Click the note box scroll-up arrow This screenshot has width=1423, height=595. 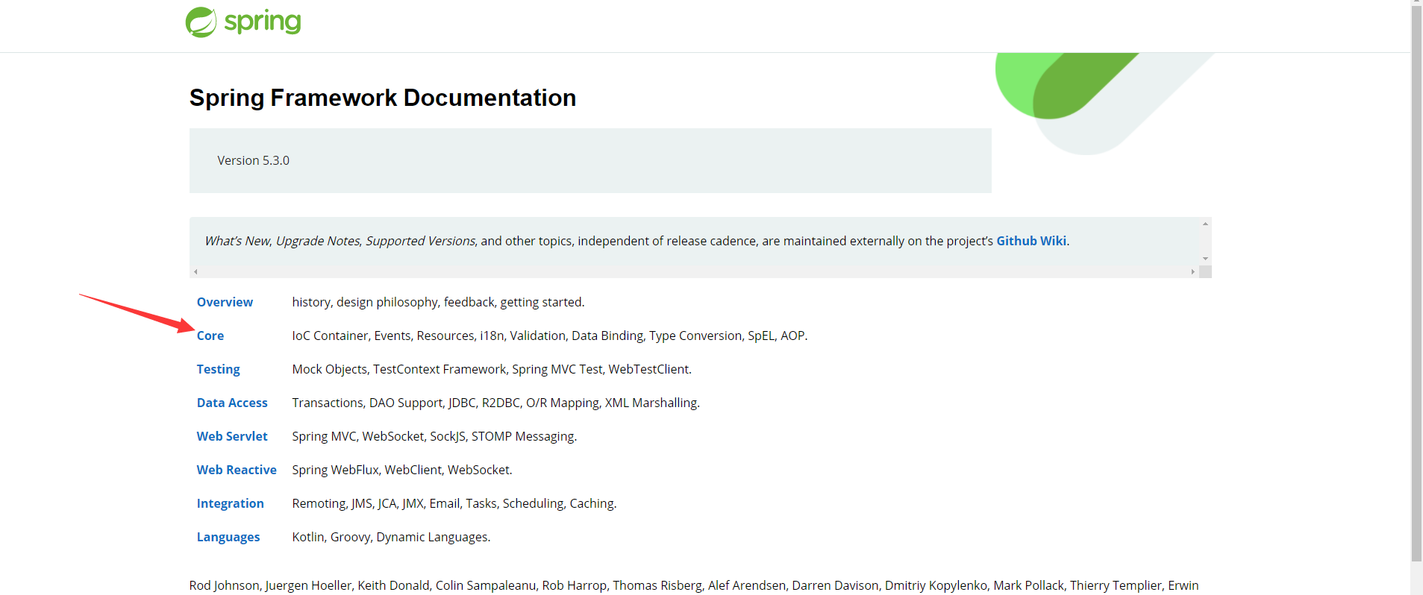point(1205,224)
